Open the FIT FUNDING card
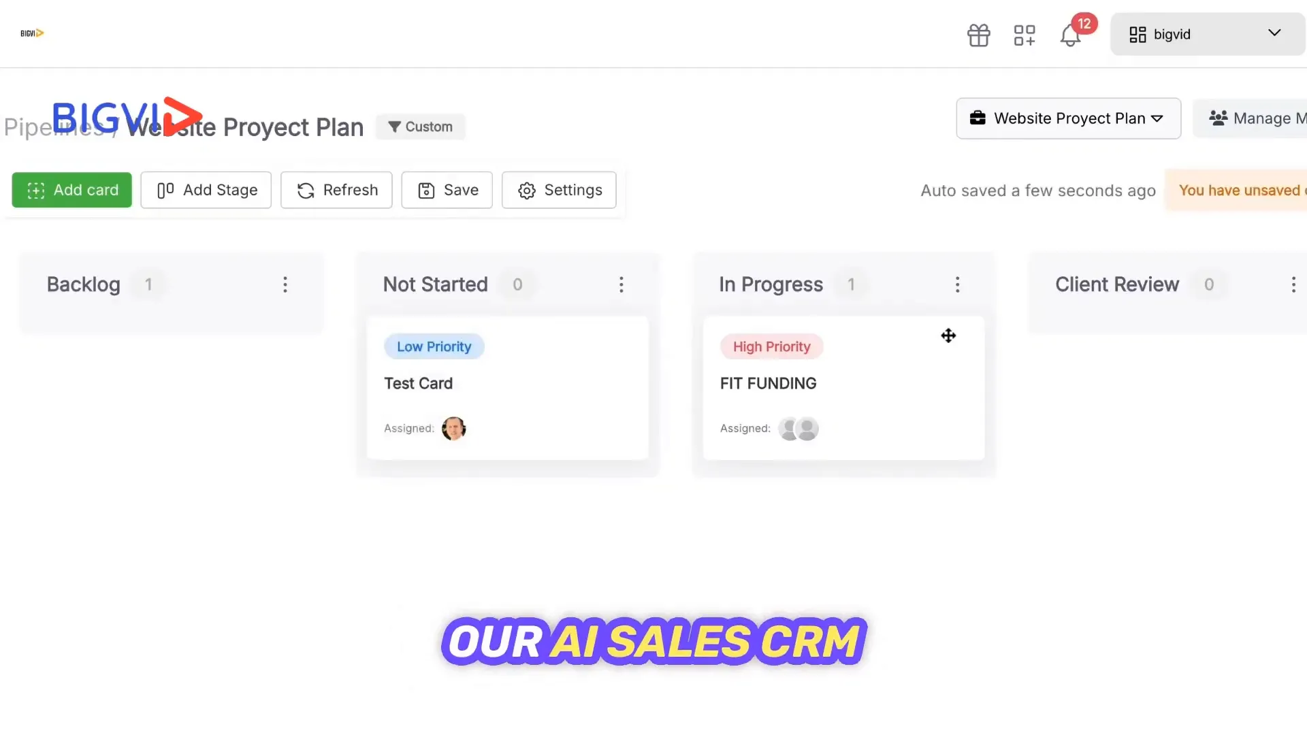Viewport: 1307px width, 735px height. coord(769,383)
